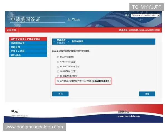
Task: Select the BEIJING (北京) radio button
Action: (58, 57)
